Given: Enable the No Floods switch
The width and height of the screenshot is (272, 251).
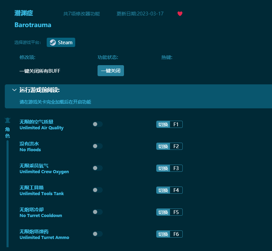Looking at the screenshot, I should point(98,146).
